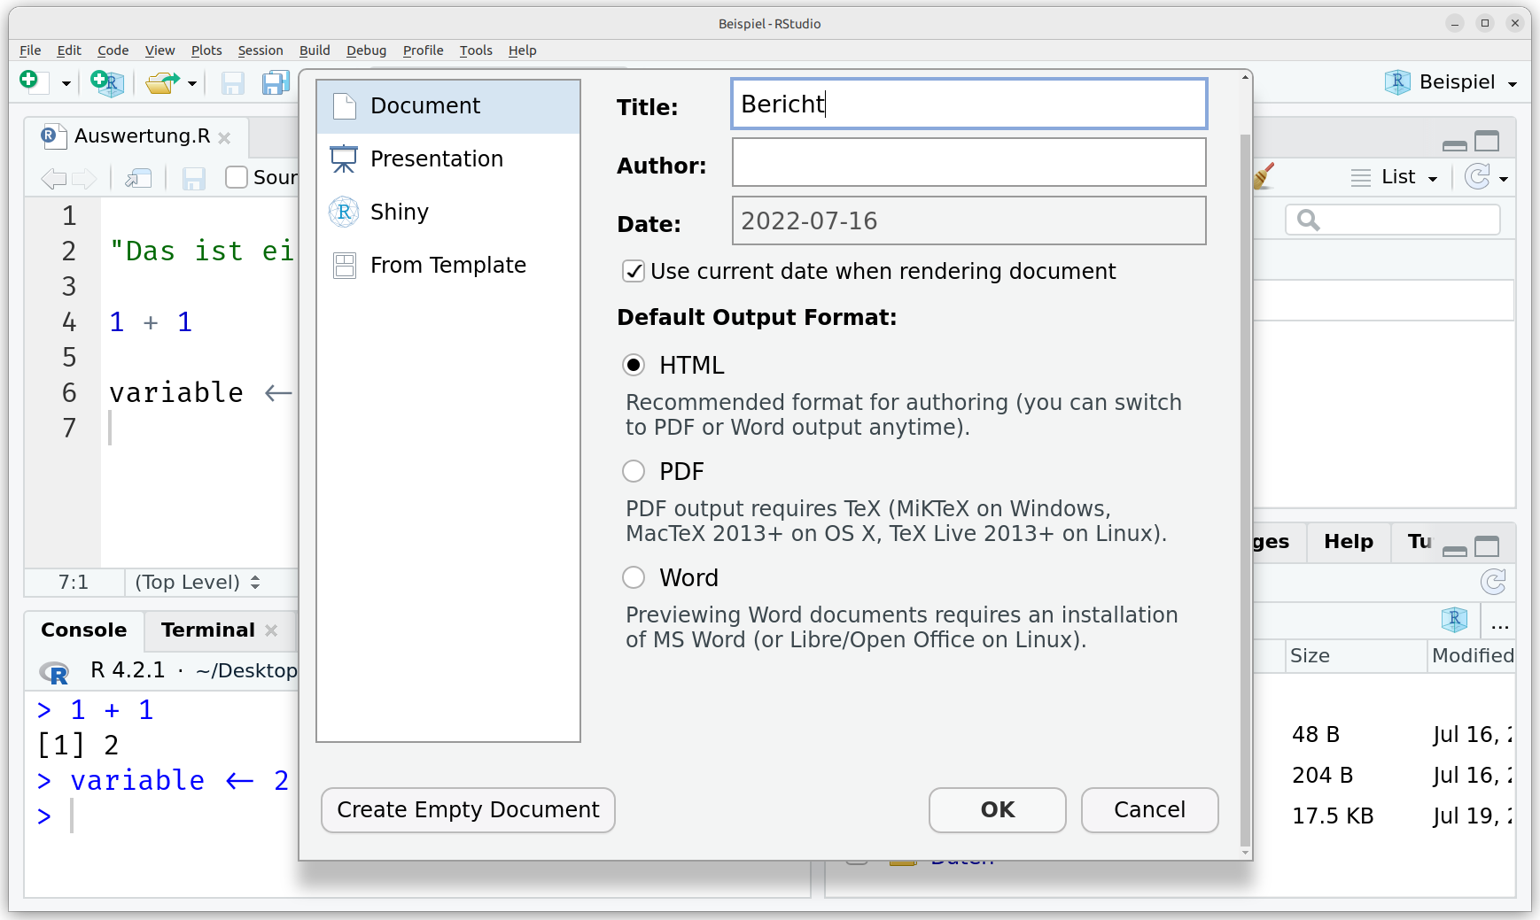Select Shiny in the dialog list

[x=448, y=213]
